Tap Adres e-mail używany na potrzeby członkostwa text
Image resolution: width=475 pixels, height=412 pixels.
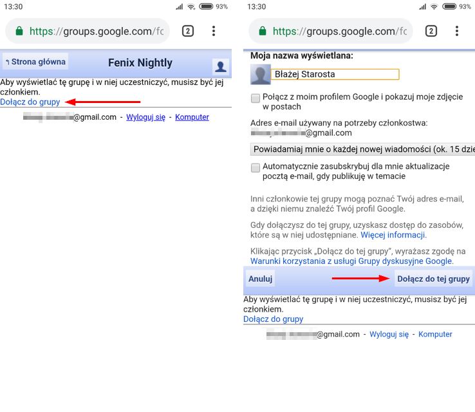point(339,123)
